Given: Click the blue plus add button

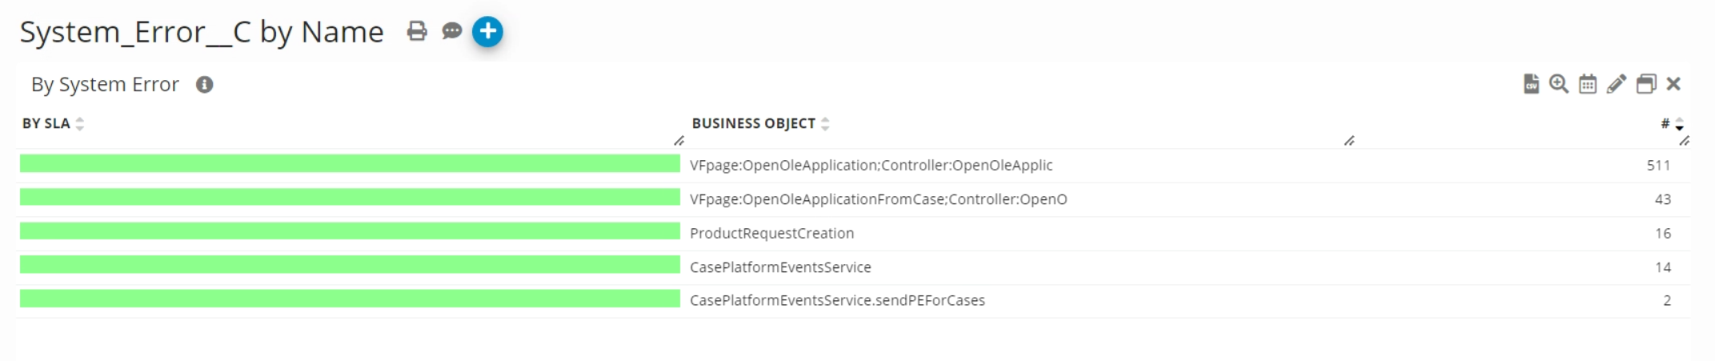Looking at the screenshot, I should [487, 32].
